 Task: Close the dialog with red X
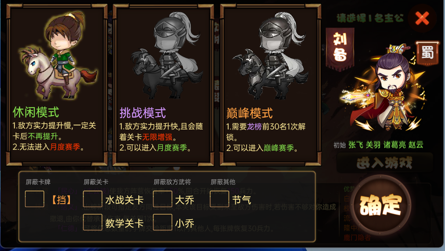422,19
